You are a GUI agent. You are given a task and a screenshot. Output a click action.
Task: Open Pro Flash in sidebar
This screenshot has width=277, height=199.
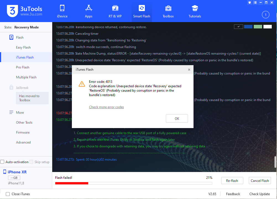[x=23, y=67]
